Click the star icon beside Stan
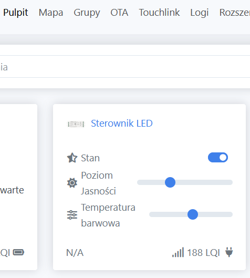 point(72,158)
